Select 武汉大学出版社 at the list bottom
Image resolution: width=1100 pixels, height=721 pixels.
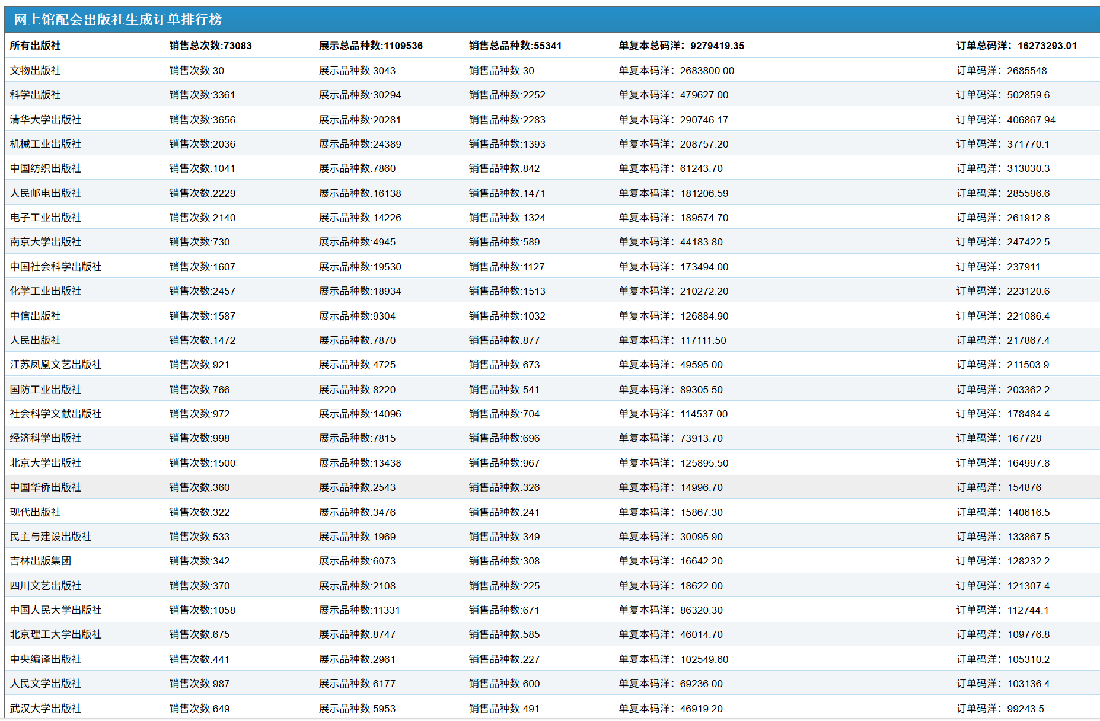click(x=46, y=709)
